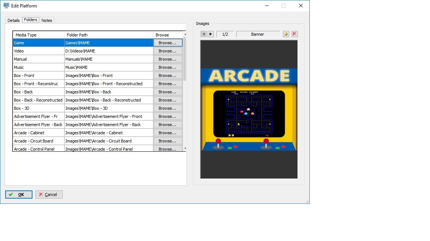Click the ARCADE banner image preview
Screen dimensions: 430x241
[249, 109]
